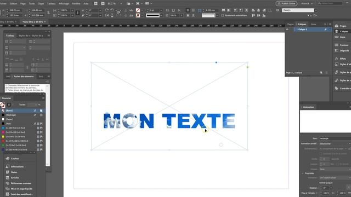Open the Animation prédéf. dropdown
The height and width of the screenshot is (197, 351).
point(335,143)
